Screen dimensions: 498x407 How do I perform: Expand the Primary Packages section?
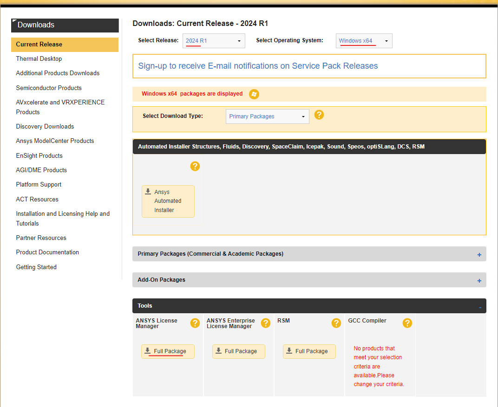479,255
